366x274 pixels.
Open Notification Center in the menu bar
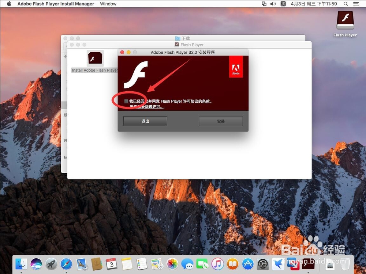355,4
